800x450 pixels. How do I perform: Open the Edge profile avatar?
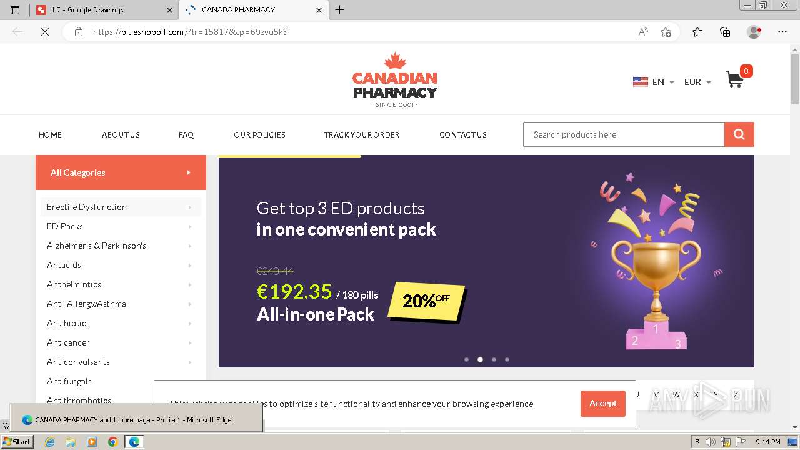tap(754, 32)
